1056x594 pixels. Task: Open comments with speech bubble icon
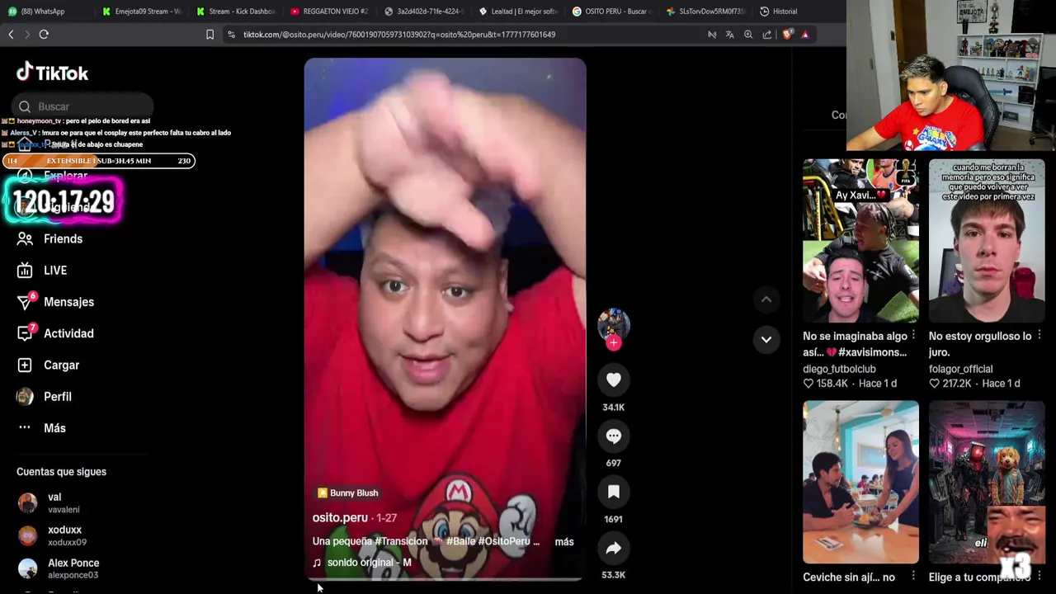pos(613,436)
